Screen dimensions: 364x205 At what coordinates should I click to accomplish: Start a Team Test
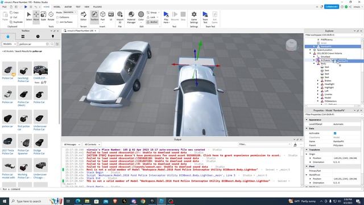click(x=205, y=17)
